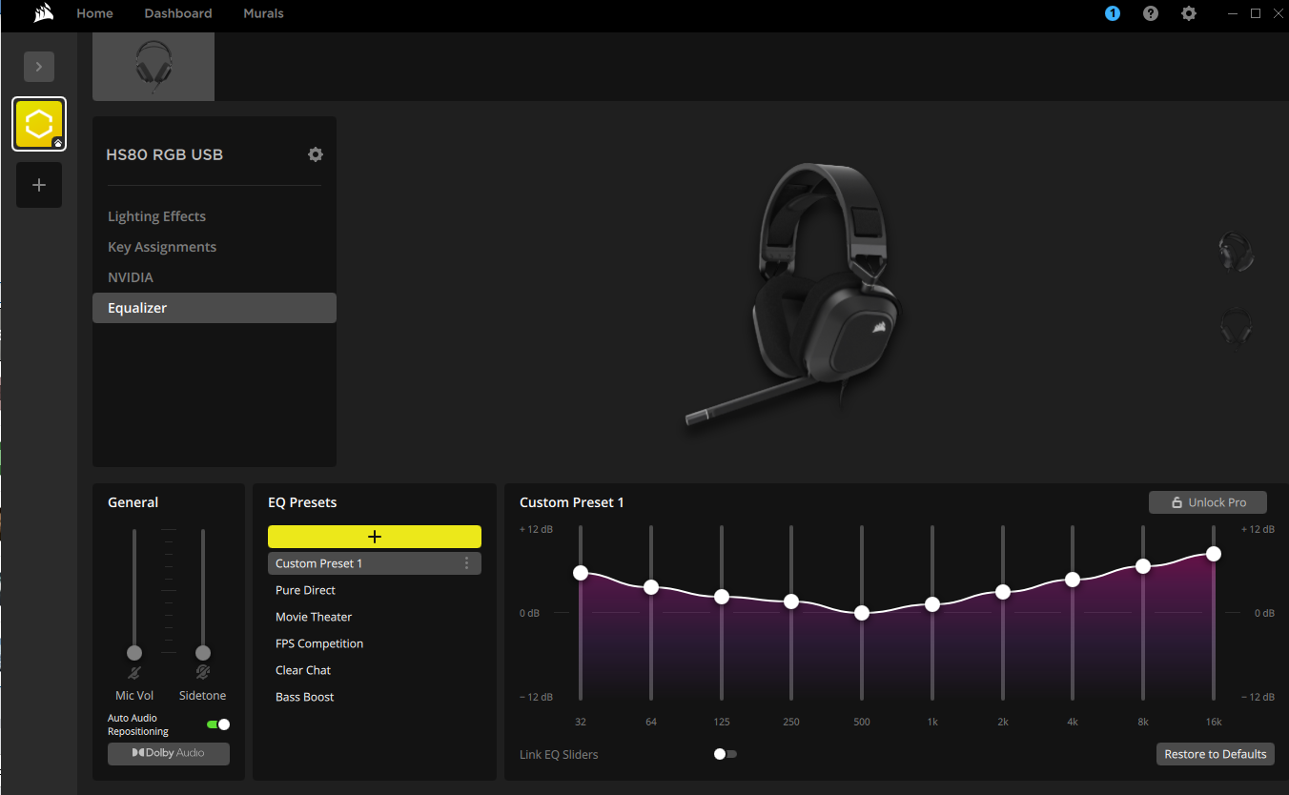The height and width of the screenshot is (795, 1289).
Task: Click the Dolby Audio button
Action: coord(169,753)
